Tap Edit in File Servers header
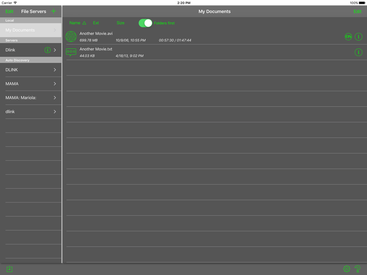This screenshot has height=275, width=367. click(10, 11)
